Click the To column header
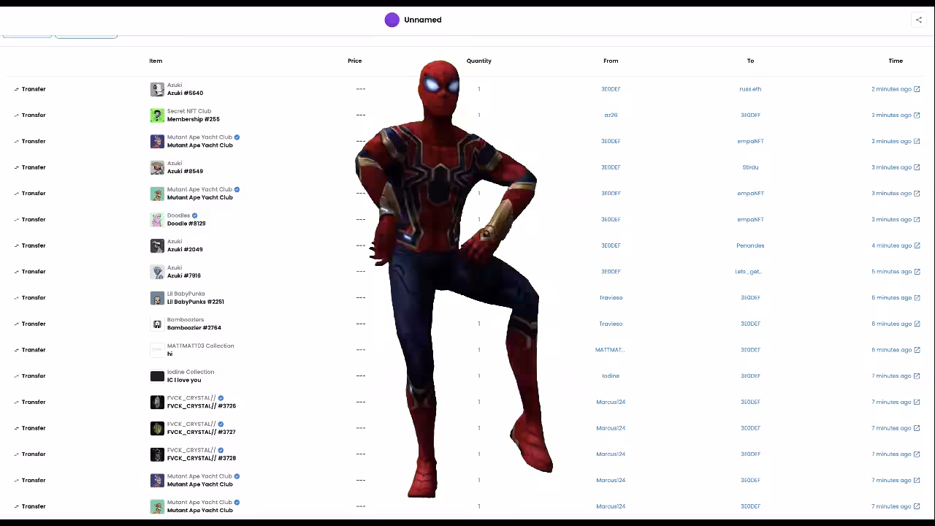Screen dimensions: 935x526 [750, 61]
